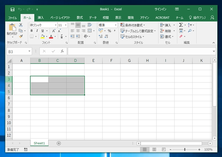Toggle middle vertical alignment
This screenshot has width=222, height=157.
coord(78,25)
